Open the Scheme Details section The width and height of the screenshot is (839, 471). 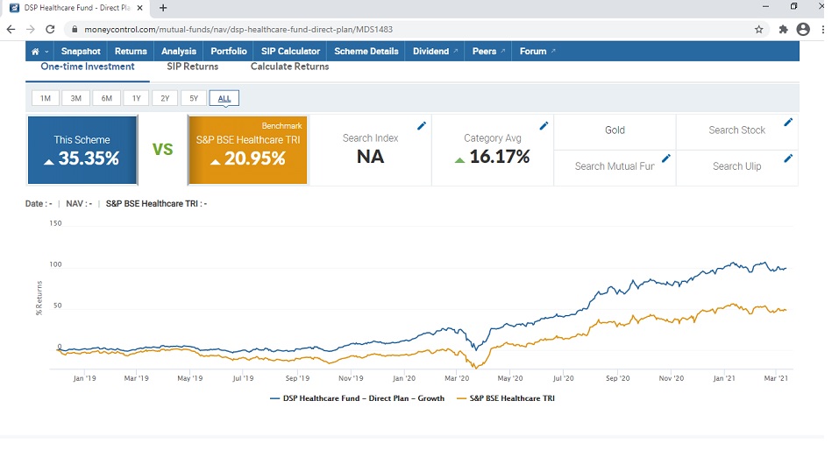pos(366,52)
